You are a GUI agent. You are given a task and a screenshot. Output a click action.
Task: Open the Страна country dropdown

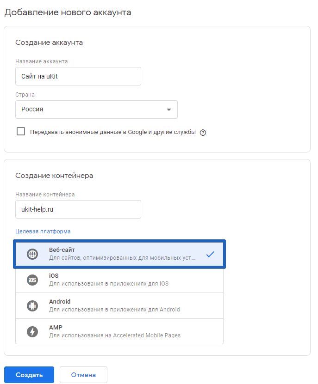tap(96, 110)
